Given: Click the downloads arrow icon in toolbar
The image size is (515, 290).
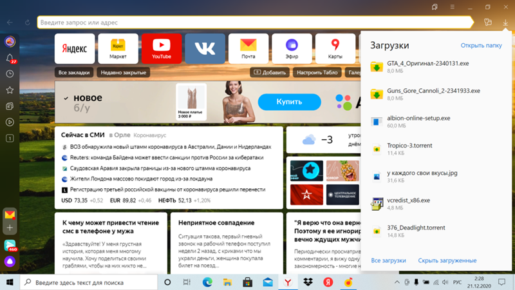Looking at the screenshot, I should tap(505, 23).
